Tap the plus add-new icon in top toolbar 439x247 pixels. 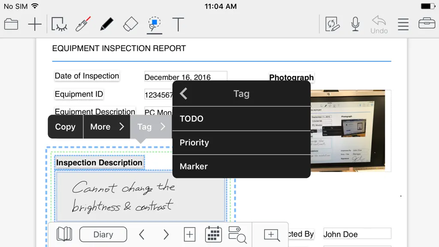(x=35, y=24)
